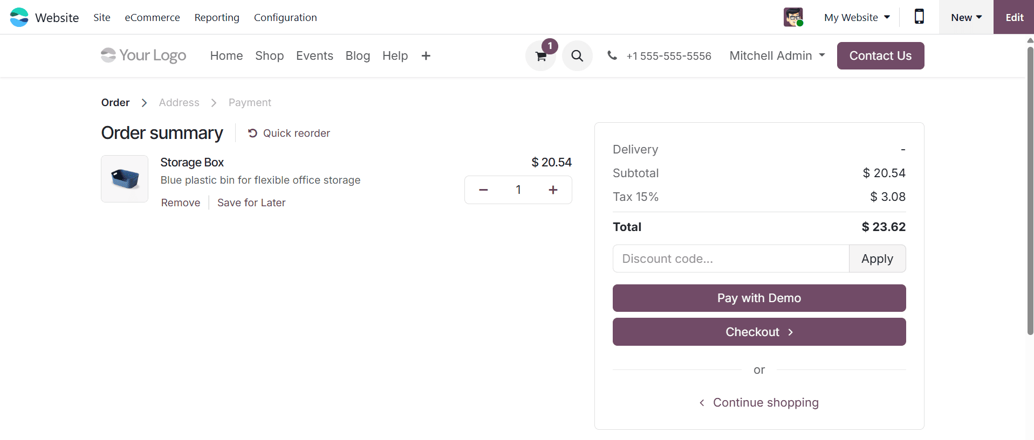
Task: Click the user avatar in the top bar
Action: 792,17
